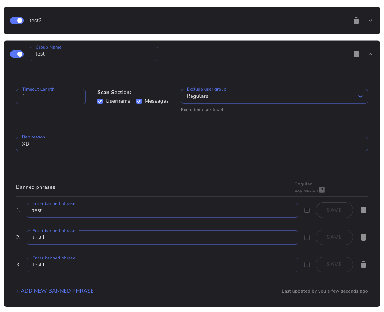The width and height of the screenshot is (384, 312).
Task: Remove banned phrase number 2 via trash icon
Action: 363,237
